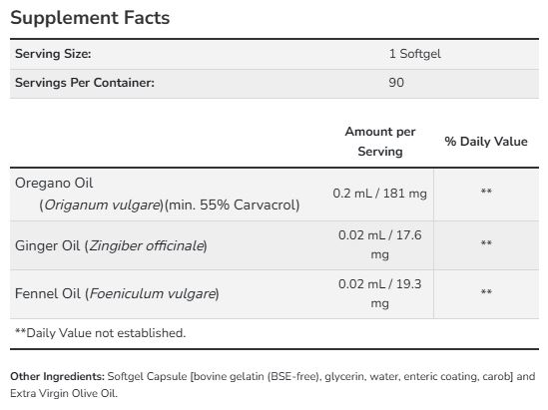
Task: Click the min. 55% Carvacrol text
Action: (x=232, y=205)
